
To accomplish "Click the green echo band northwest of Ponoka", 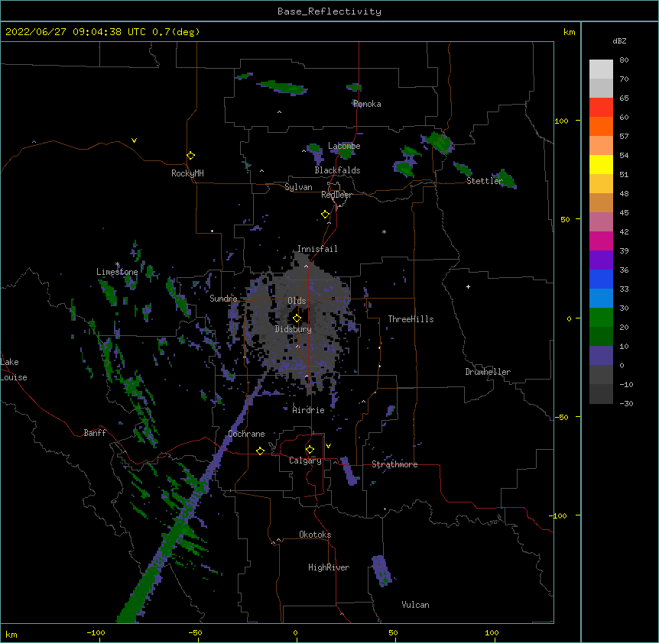I will click(x=282, y=87).
